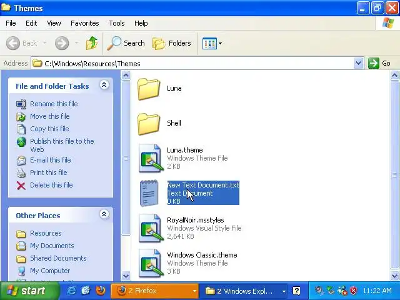This screenshot has width=400, height=300.
Task: Open My Documents in Other Places
Action: click(52, 246)
